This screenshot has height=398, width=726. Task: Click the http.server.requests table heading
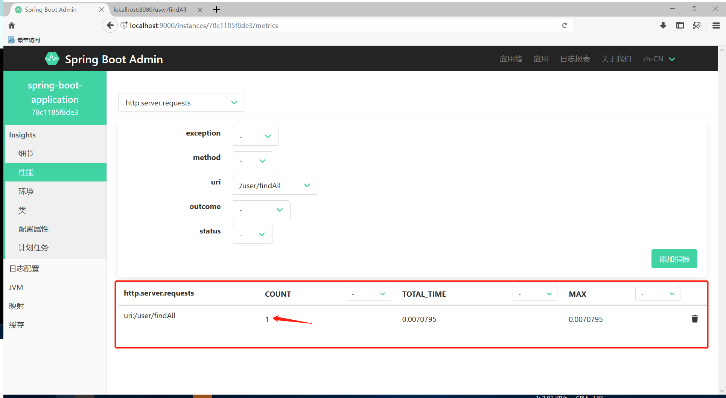(x=159, y=293)
